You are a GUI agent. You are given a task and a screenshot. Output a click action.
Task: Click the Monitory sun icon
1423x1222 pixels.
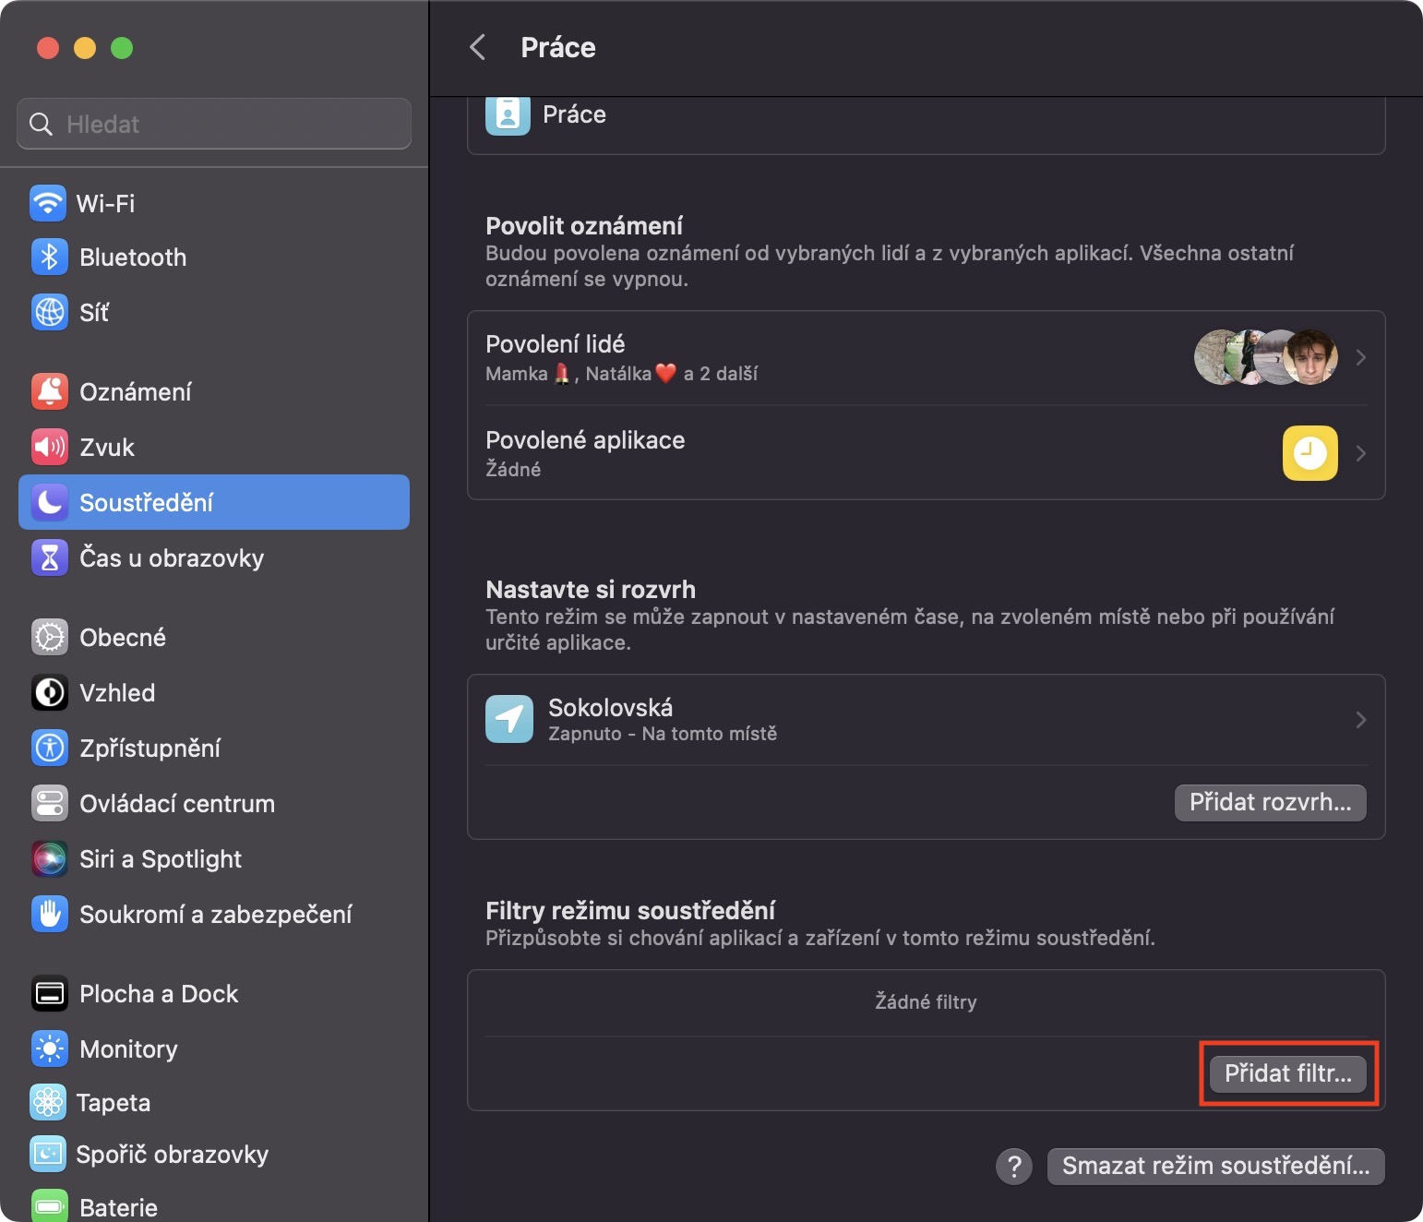pyautogui.click(x=50, y=1048)
